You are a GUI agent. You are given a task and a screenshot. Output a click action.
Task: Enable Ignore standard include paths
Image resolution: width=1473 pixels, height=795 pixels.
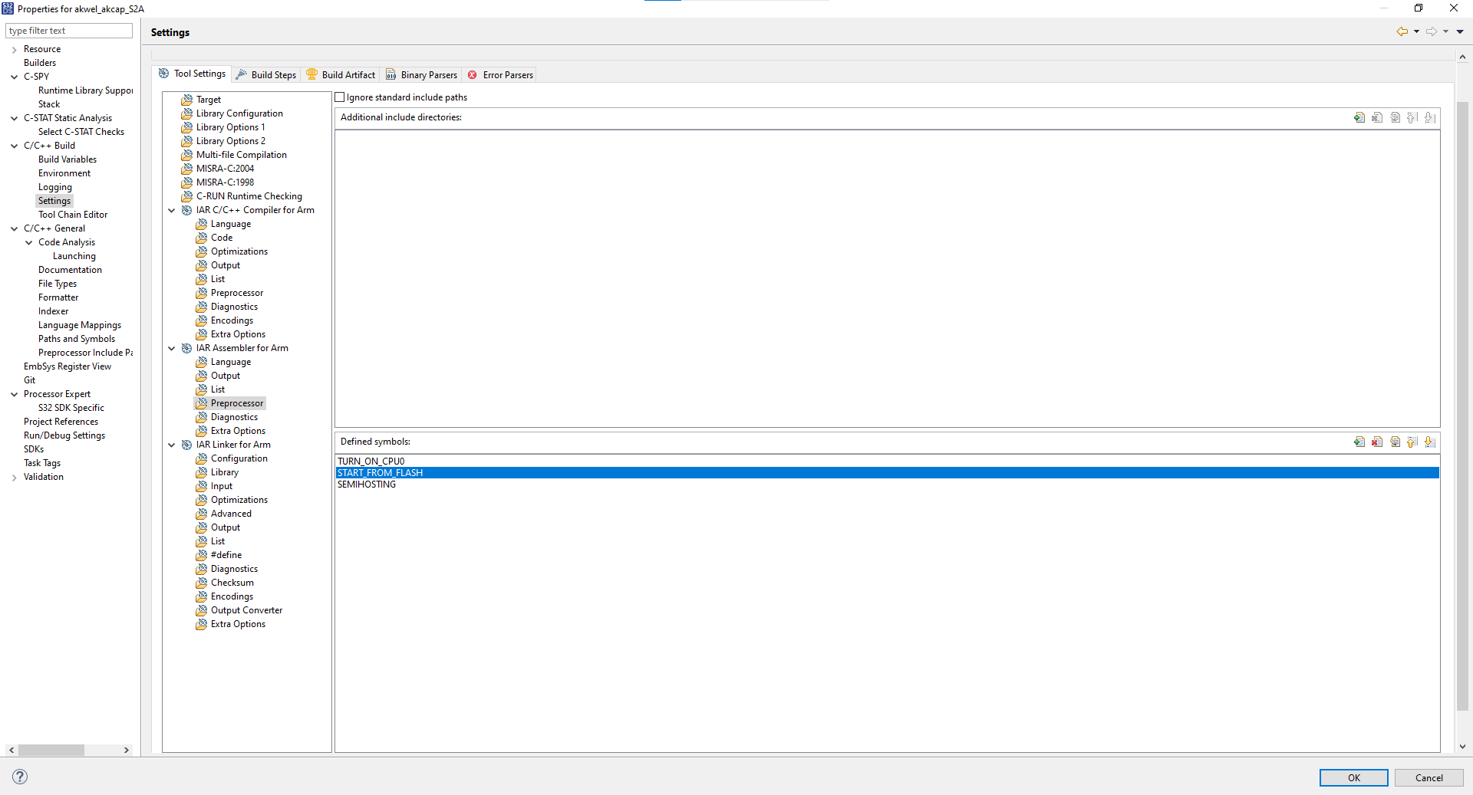(x=340, y=97)
